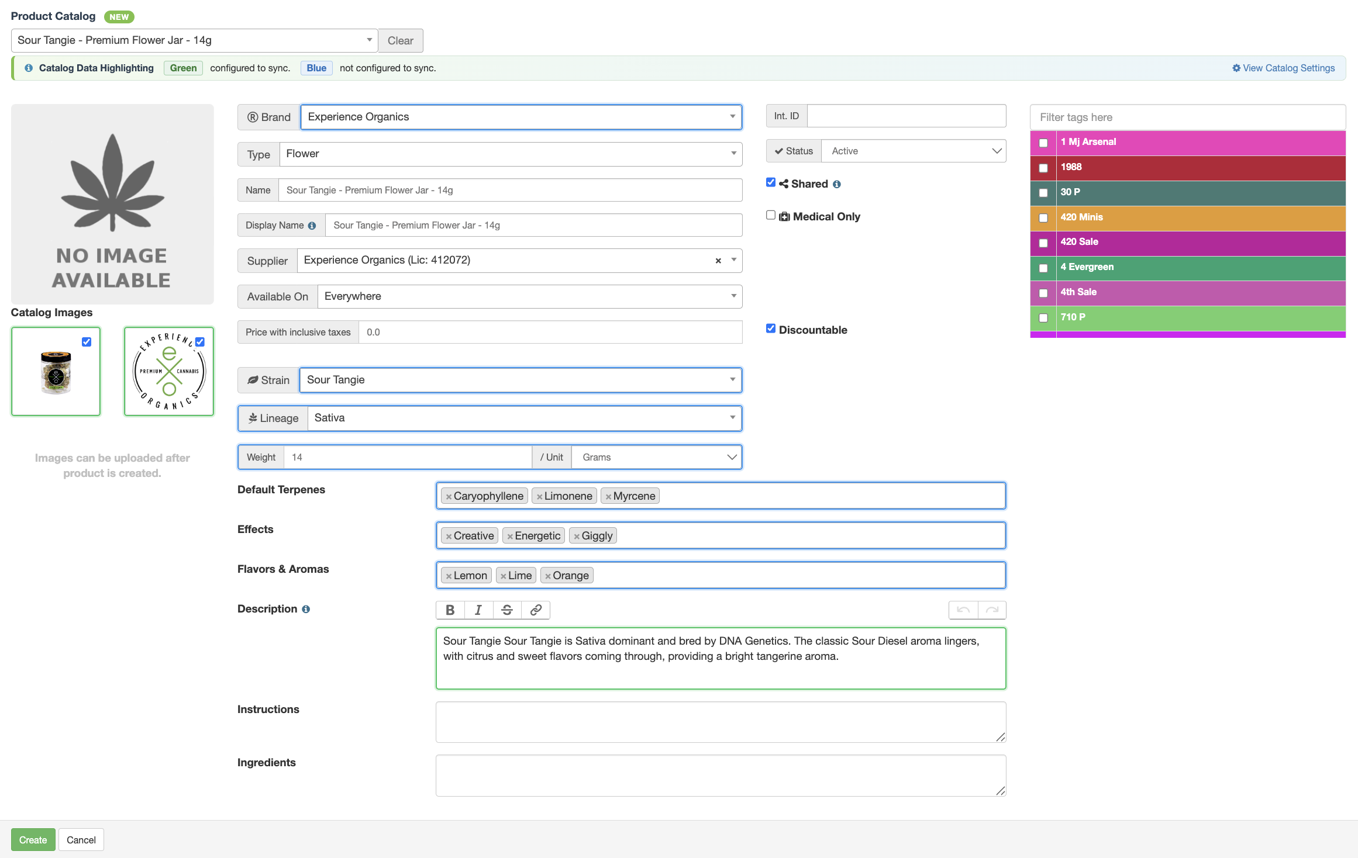Uncheck the Discountable checkbox
The image size is (1358, 858).
(x=771, y=328)
